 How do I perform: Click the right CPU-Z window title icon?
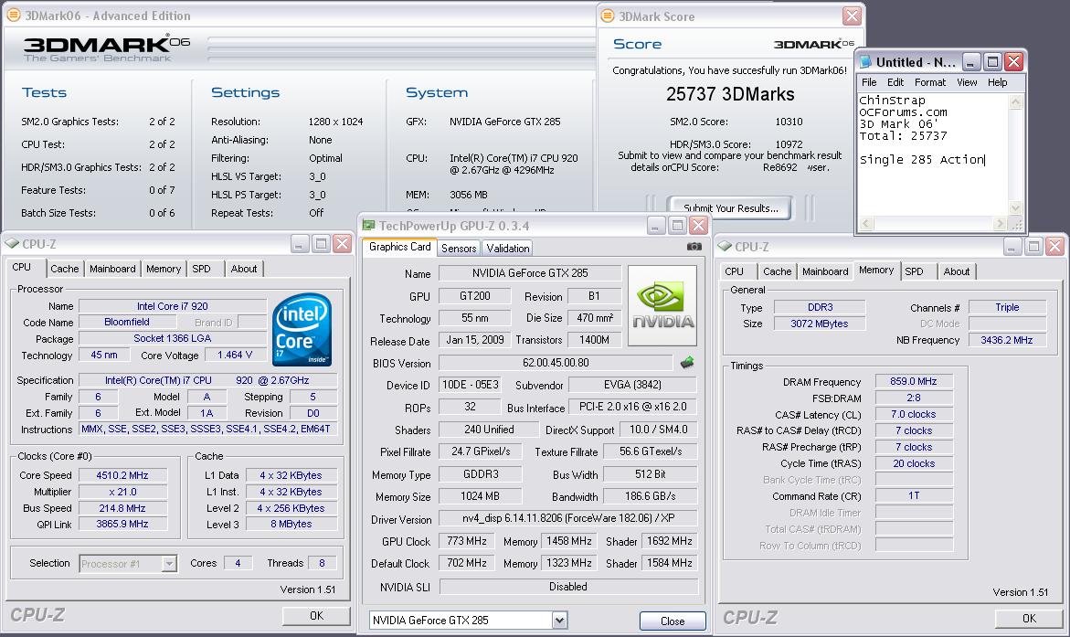(x=725, y=246)
